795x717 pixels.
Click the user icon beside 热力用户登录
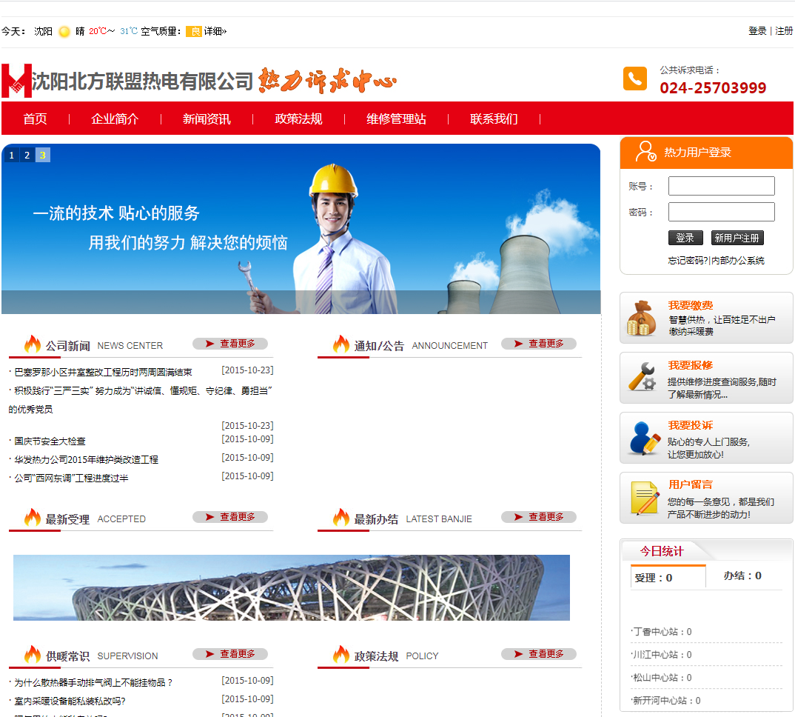point(646,152)
